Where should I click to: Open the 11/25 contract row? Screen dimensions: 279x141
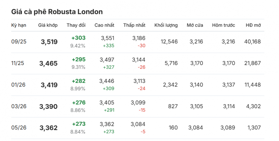(138, 63)
